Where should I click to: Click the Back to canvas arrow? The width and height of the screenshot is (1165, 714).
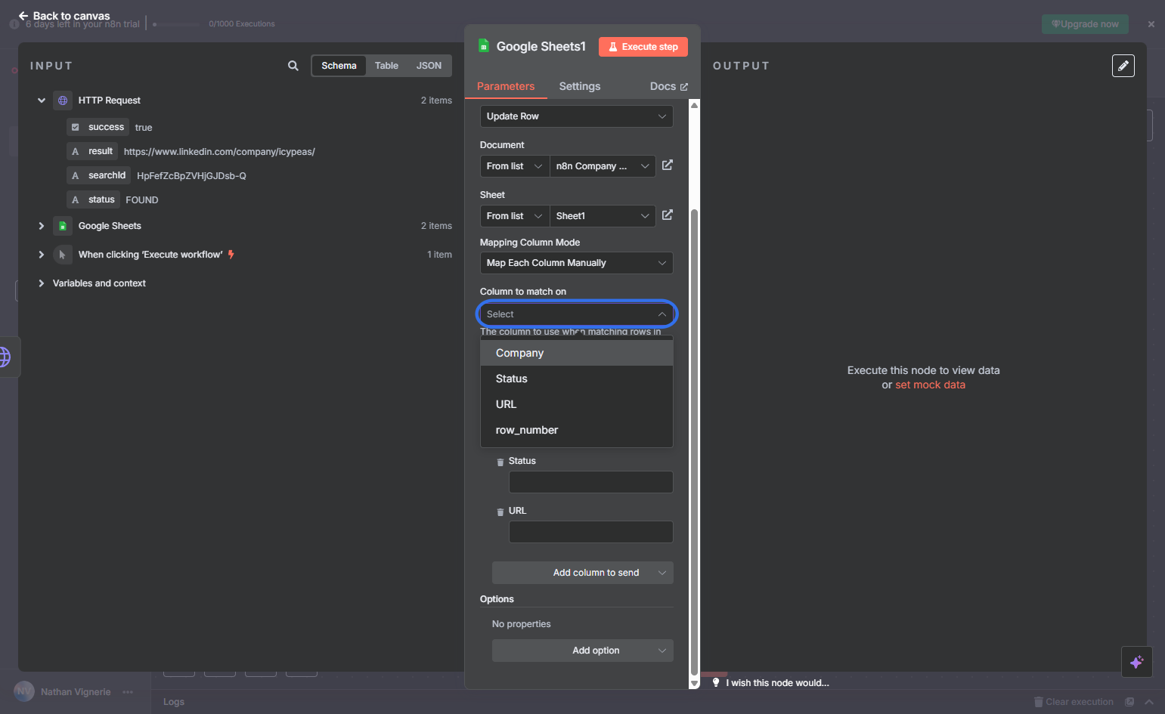coord(23,15)
